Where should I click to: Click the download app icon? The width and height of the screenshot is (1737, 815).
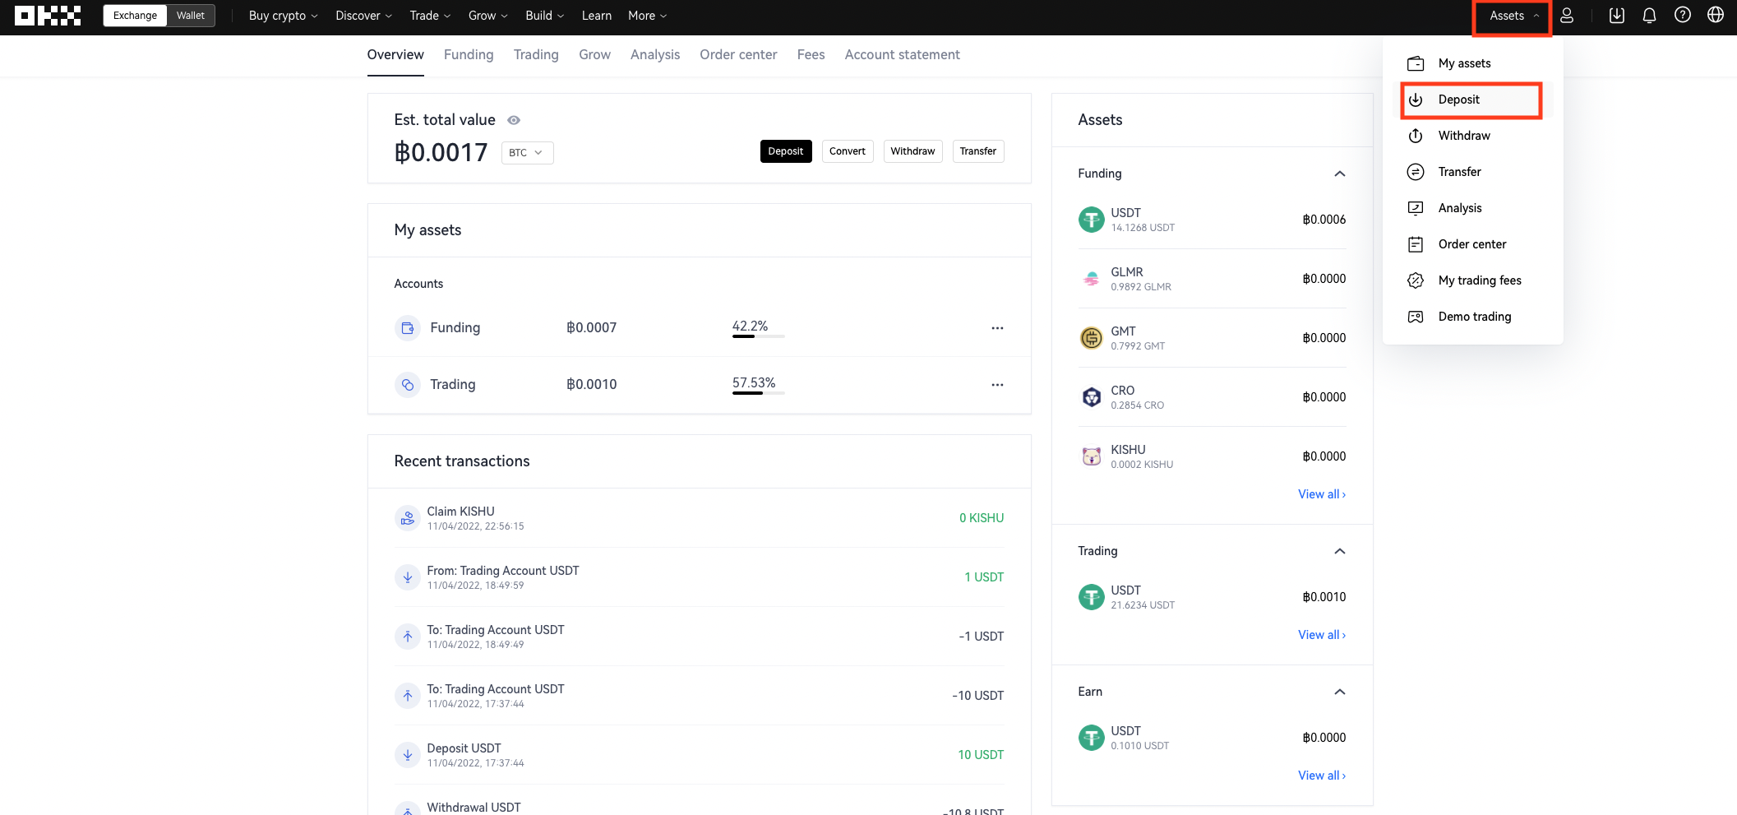tap(1616, 16)
